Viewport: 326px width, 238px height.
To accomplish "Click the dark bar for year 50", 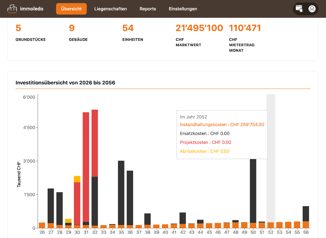I will coord(253,191).
